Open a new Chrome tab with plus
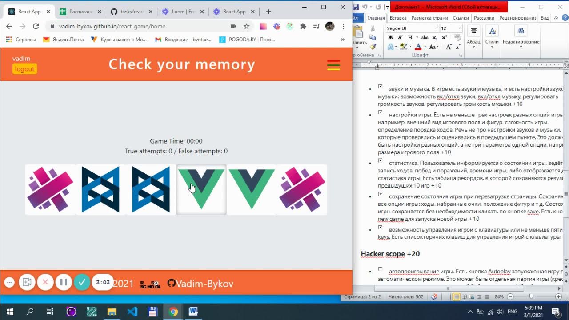The height and width of the screenshot is (320, 569). pos(268,12)
